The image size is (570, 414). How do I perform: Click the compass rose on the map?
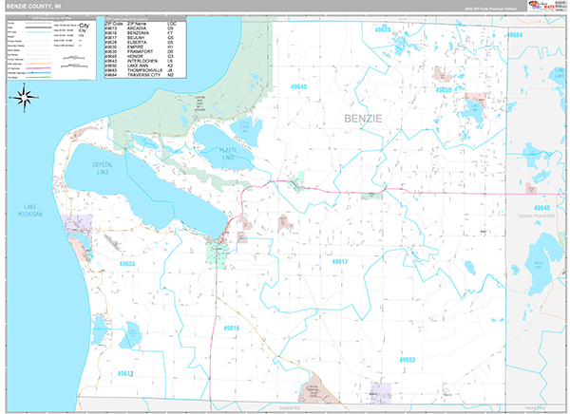coord(24,98)
